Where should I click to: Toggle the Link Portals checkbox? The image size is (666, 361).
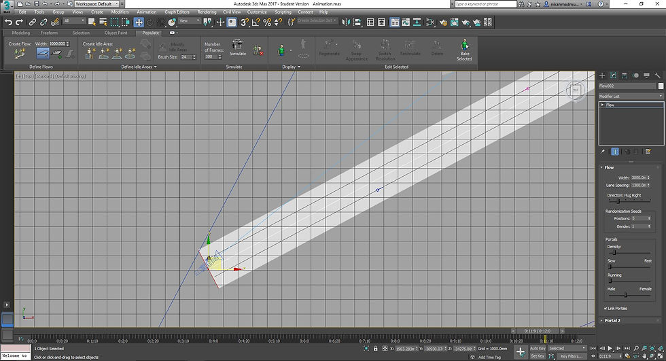click(x=606, y=309)
